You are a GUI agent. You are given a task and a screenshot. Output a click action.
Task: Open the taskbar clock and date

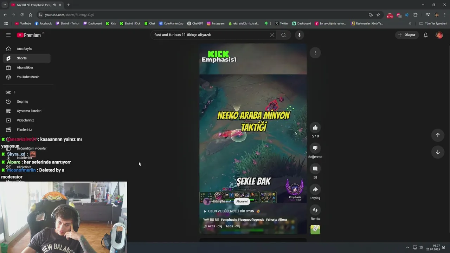(433, 247)
